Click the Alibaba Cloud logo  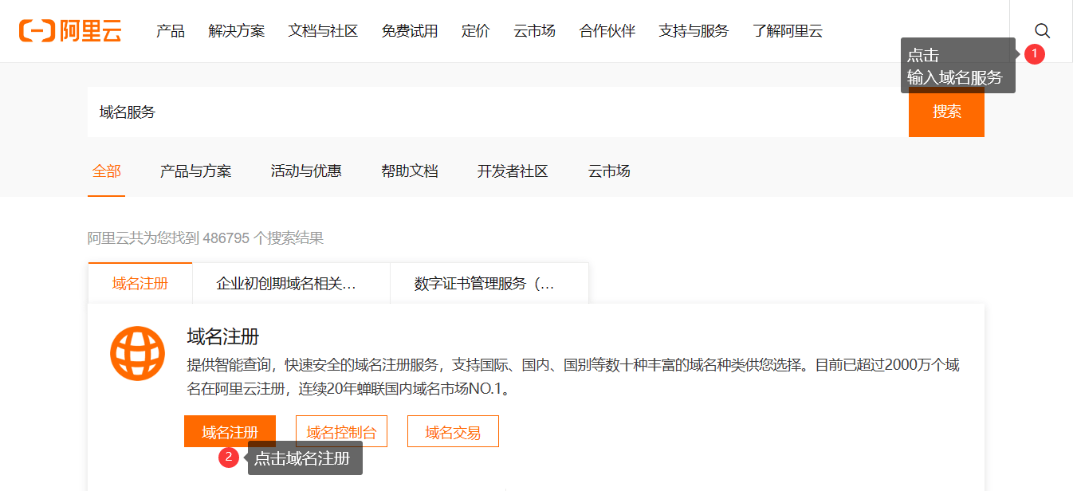[70, 30]
